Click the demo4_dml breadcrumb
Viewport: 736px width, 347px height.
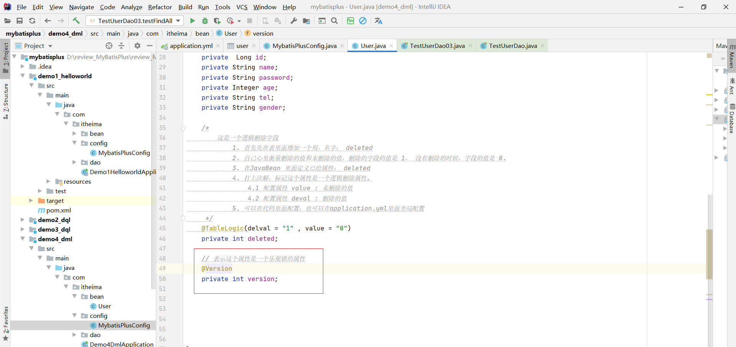pyautogui.click(x=66, y=33)
